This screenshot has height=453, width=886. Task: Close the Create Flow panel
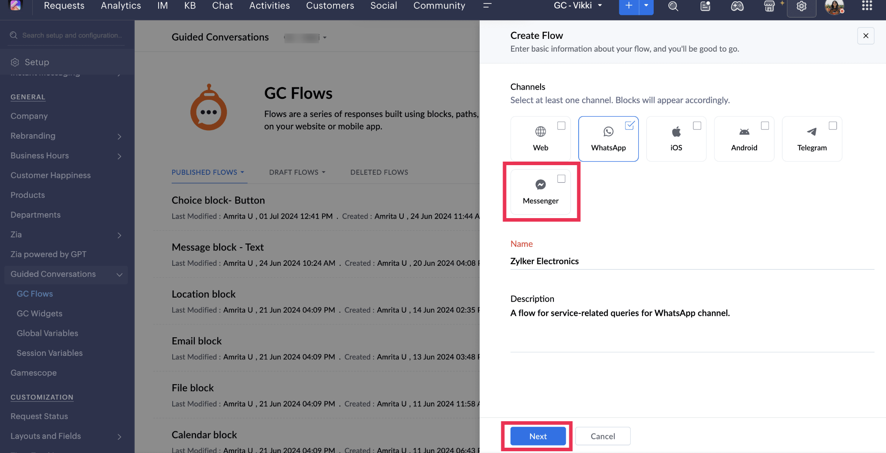point(866,36)
